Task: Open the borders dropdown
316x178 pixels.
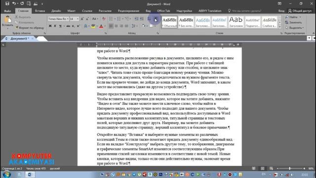Action: [x=155, y=26]
